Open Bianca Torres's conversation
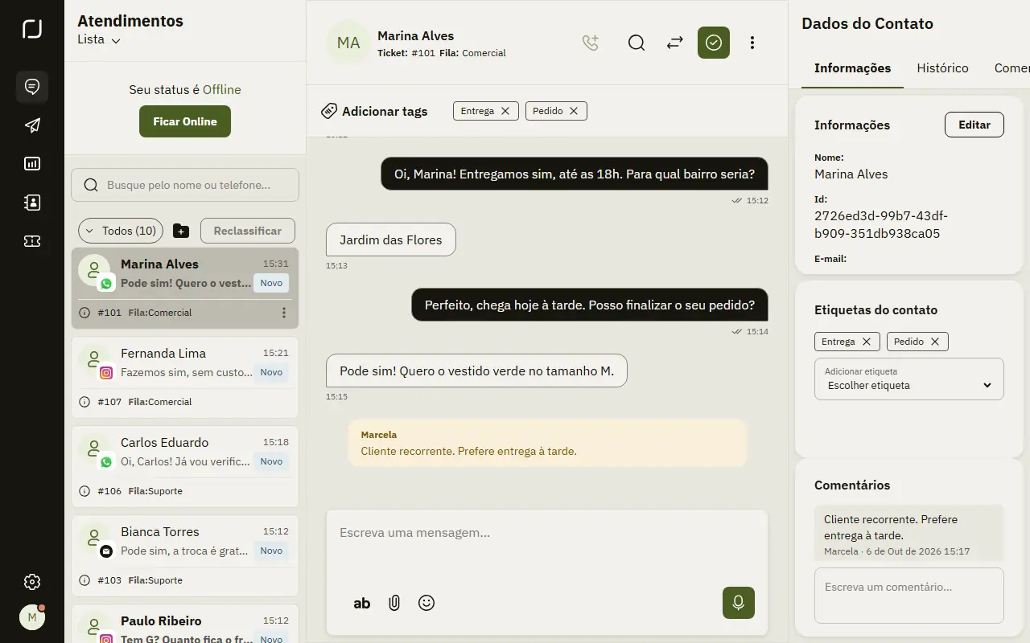The width and height of the screenshot is (1030, 643). coord(185,555)
